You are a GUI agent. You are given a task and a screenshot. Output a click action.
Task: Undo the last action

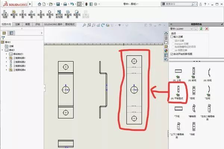click(x=72, y=4)
